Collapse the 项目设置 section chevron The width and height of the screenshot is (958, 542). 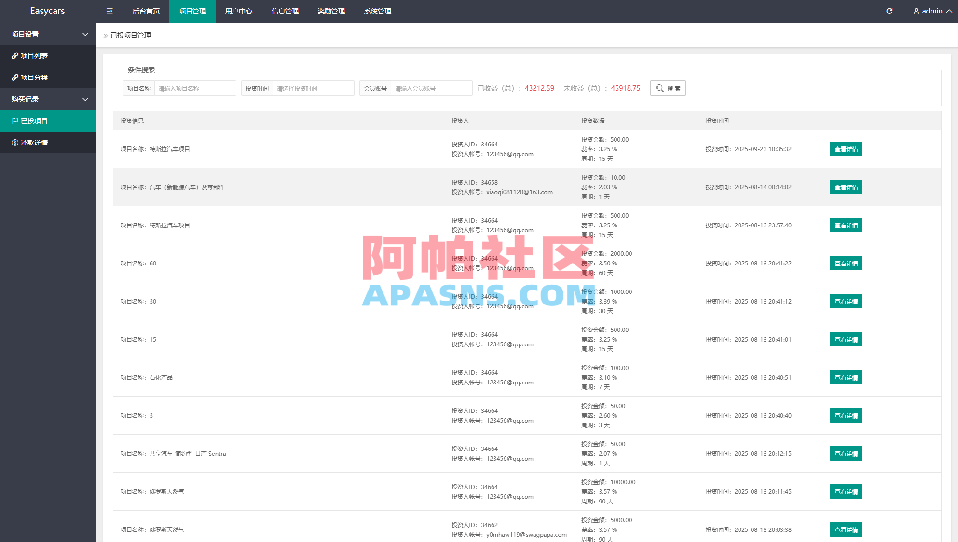pos(86,34)
